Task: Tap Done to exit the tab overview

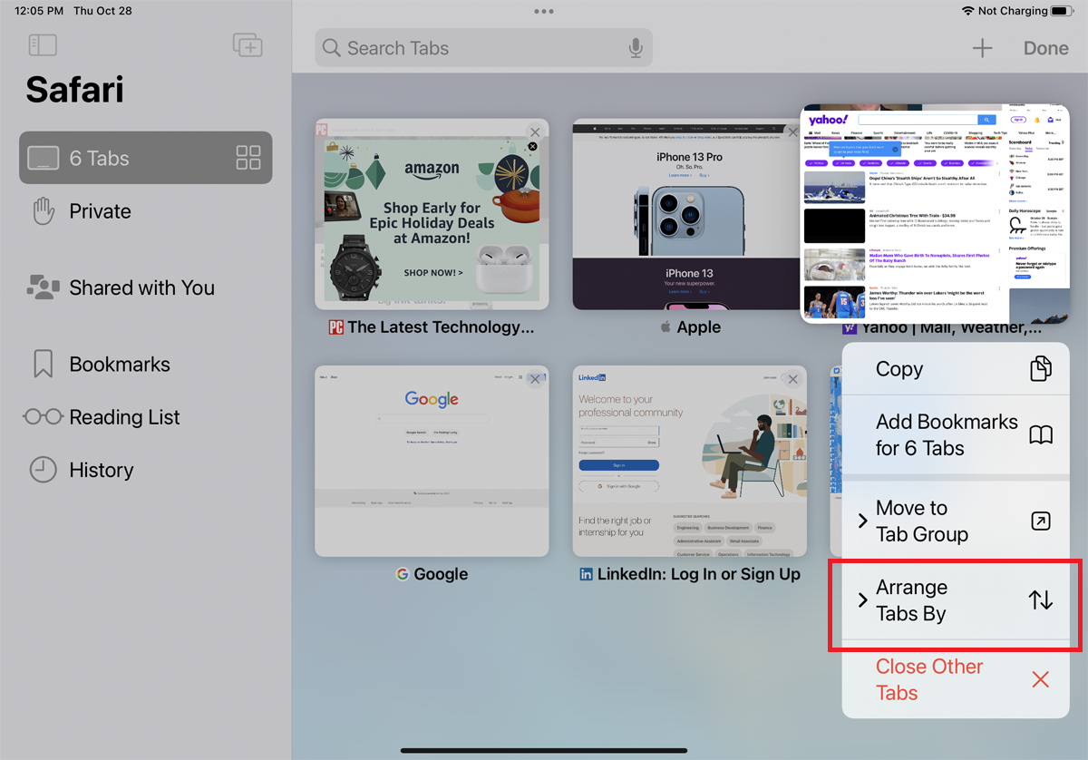Action: [1046, 48]
